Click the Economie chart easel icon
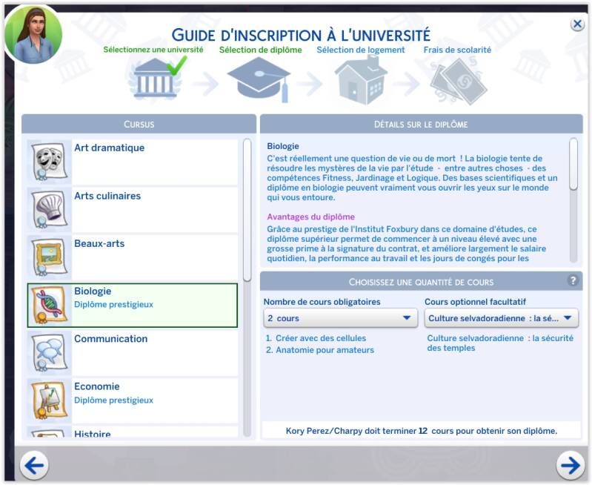This screenshot has height=485, width=592. (50, 400)
